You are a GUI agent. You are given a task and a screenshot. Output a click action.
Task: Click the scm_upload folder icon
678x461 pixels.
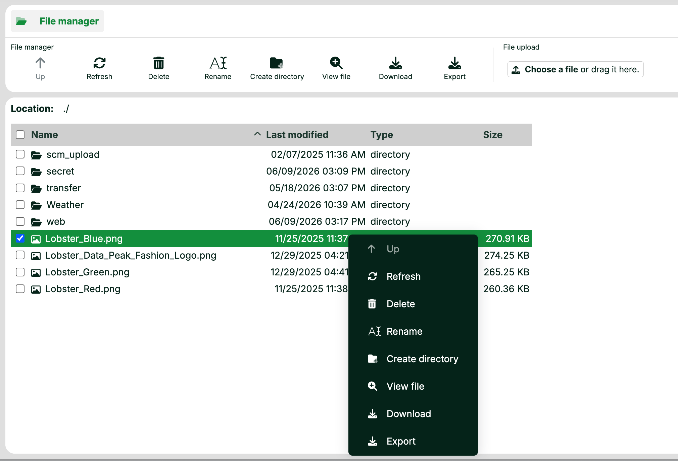[x=36, y=155]
